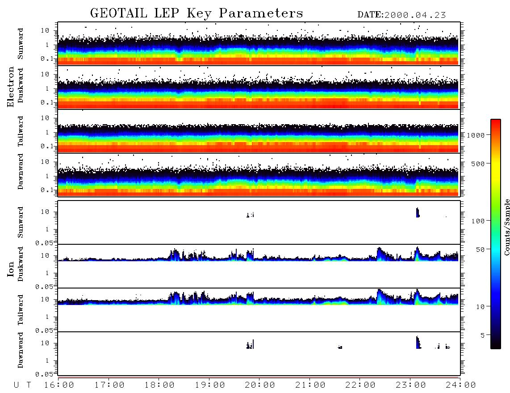Click the 23:00 time tick label

click(410, 385)
